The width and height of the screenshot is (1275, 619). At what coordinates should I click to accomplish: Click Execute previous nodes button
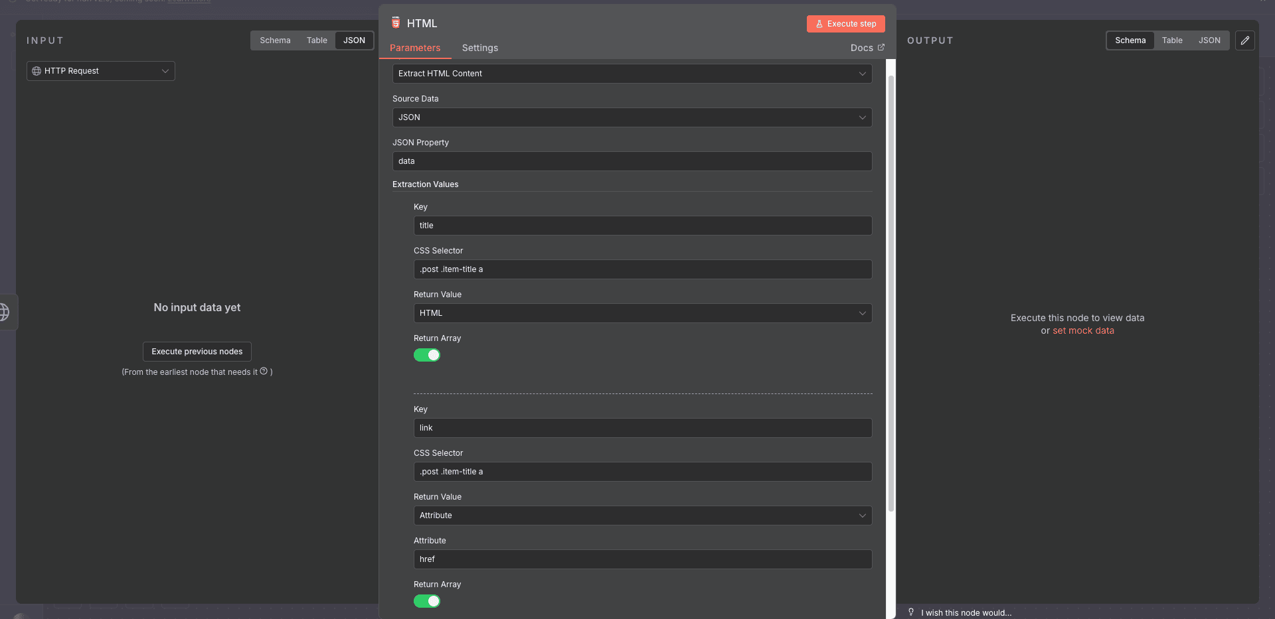197,352
